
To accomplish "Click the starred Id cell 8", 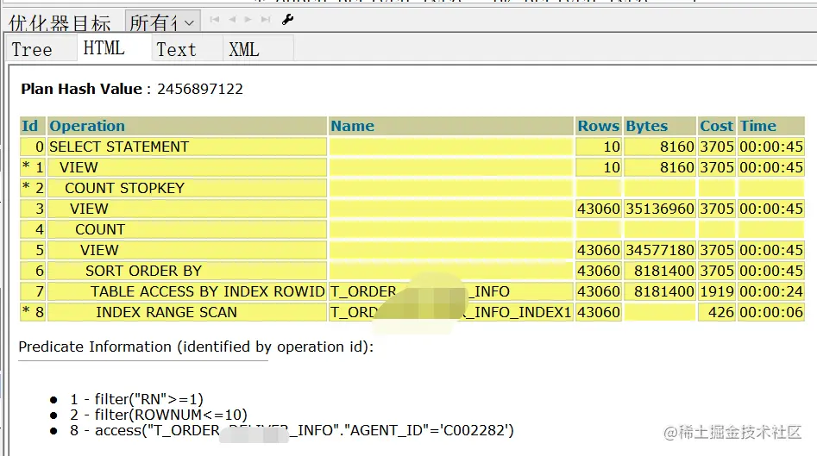I will click(33, 312).
